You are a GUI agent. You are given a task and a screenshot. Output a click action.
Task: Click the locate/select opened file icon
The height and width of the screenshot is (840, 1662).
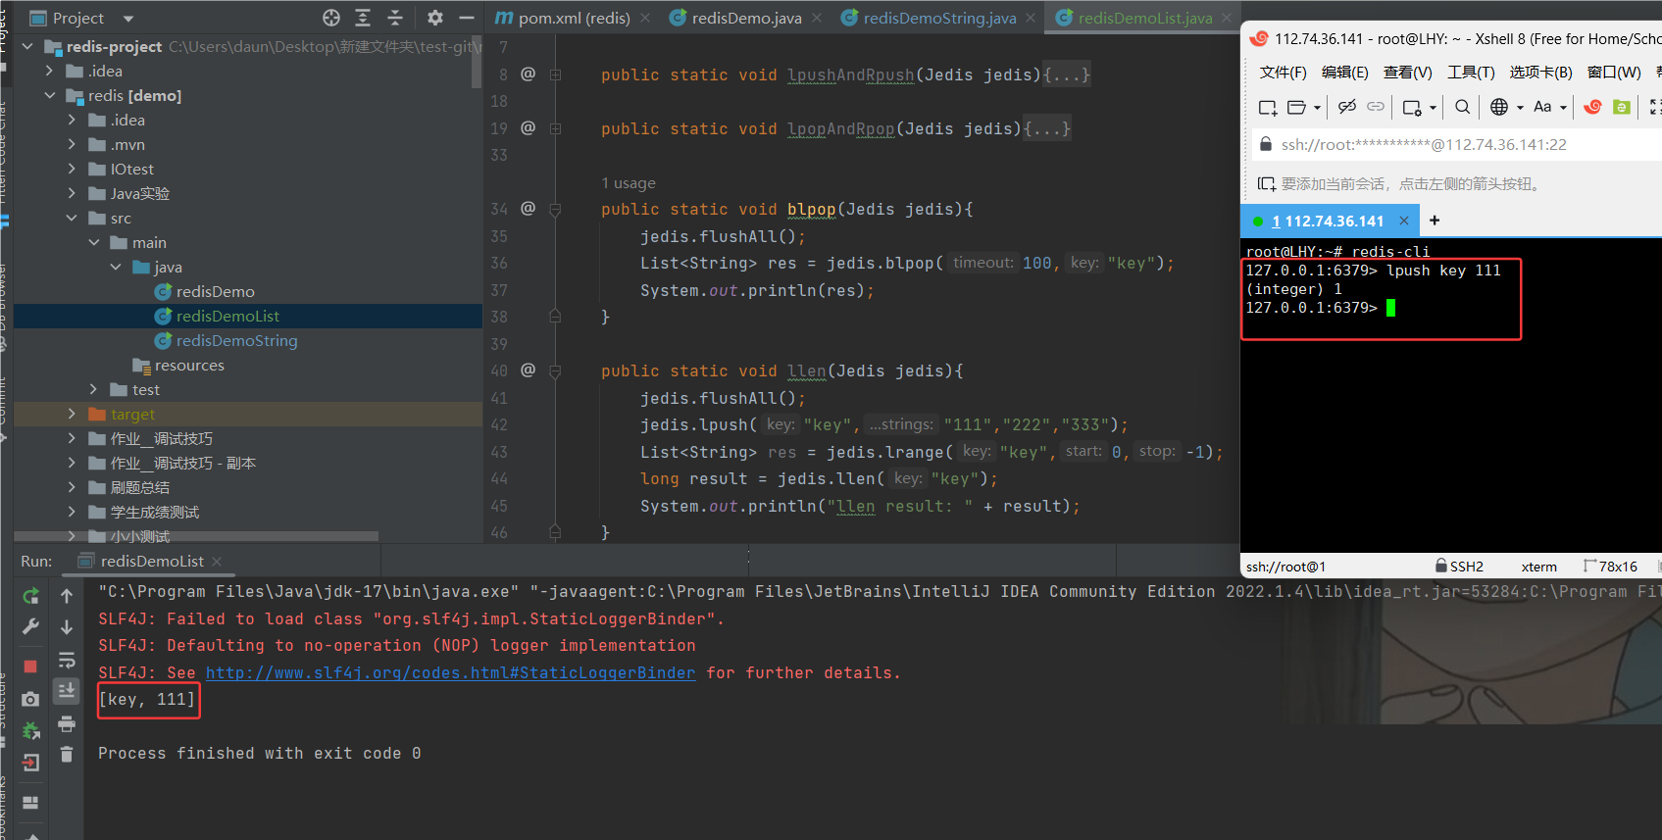pos(331,18)
